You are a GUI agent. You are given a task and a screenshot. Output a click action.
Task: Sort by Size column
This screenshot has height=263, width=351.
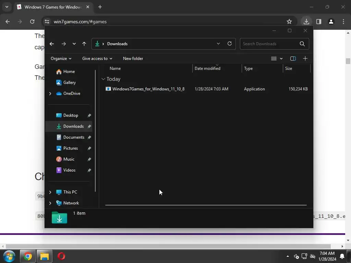point(289,68)
